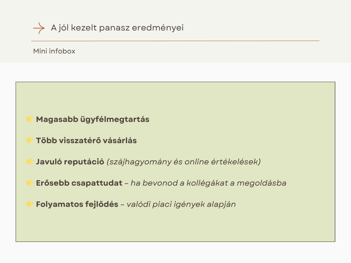Select the bold text 'Magasabb ügyfélmegtartás'
Image resolution: width=351 pixels, height=263 pixels.
point(93,120)
